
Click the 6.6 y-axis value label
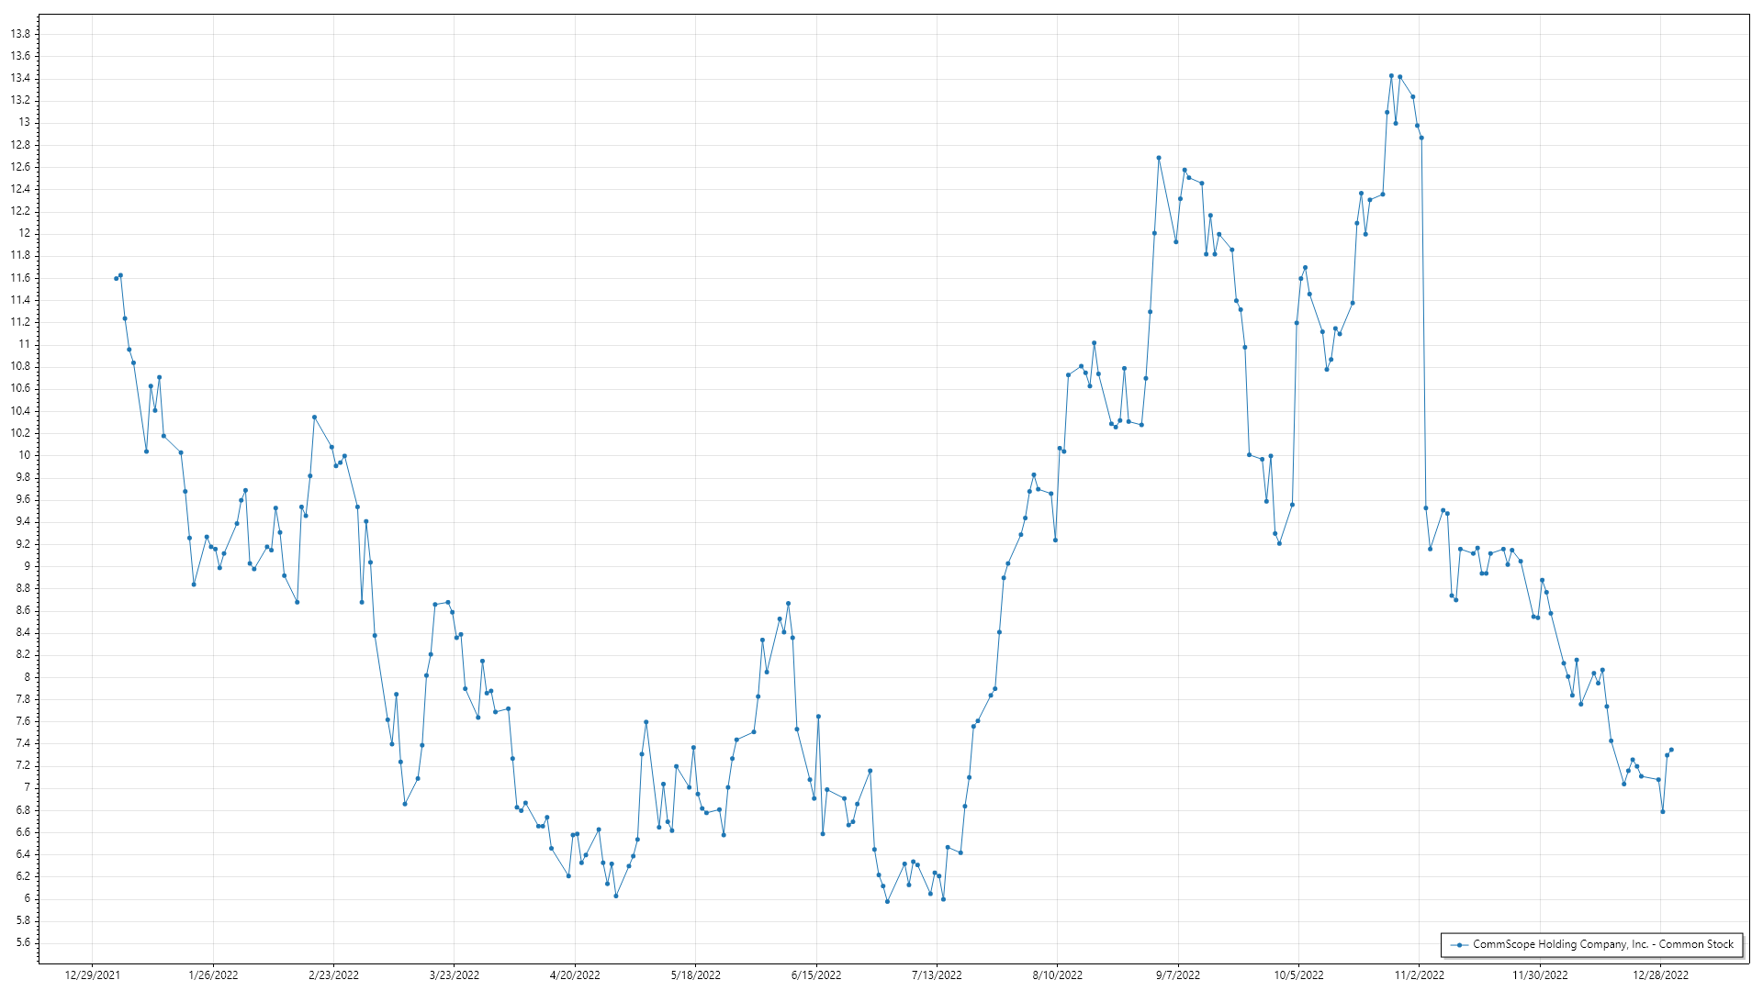point(23,832)
